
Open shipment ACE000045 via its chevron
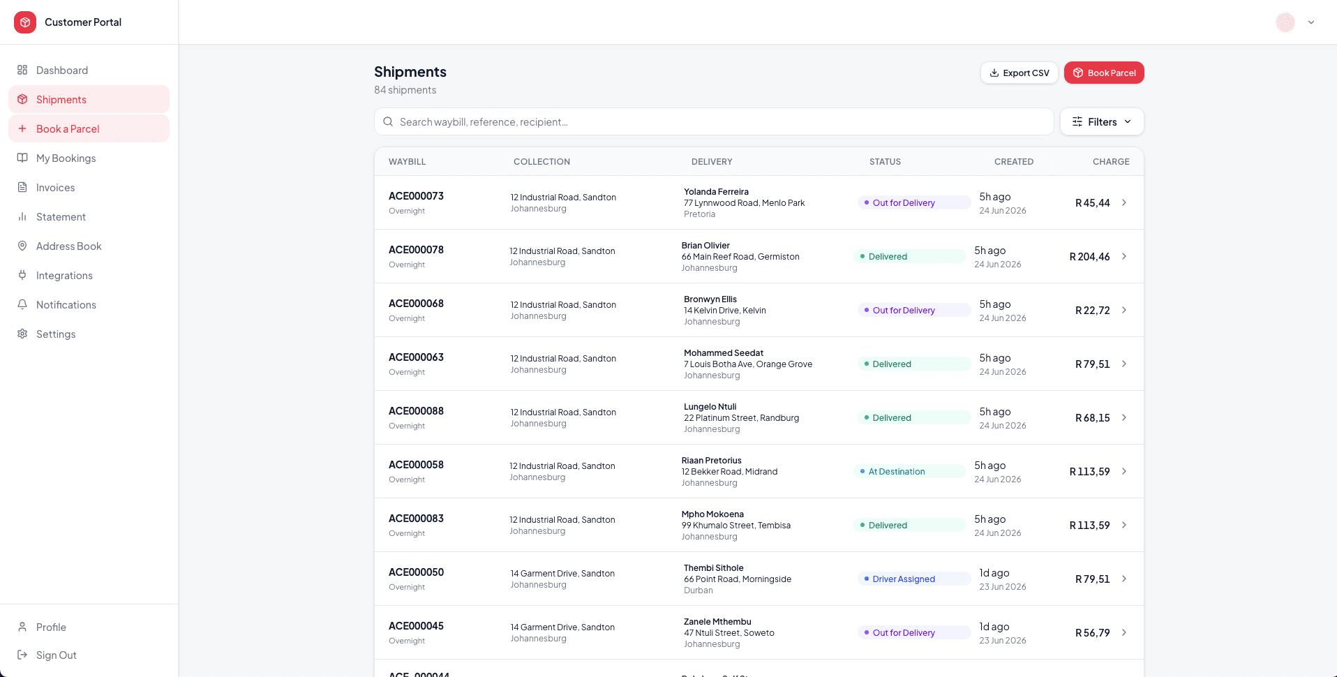(1124, 632)
